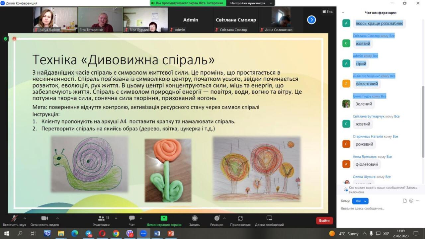Click the Світлана Смоляр participant tile
Image resolution: width=425 pixels, height=239 pixels.
tap(236, 20)
